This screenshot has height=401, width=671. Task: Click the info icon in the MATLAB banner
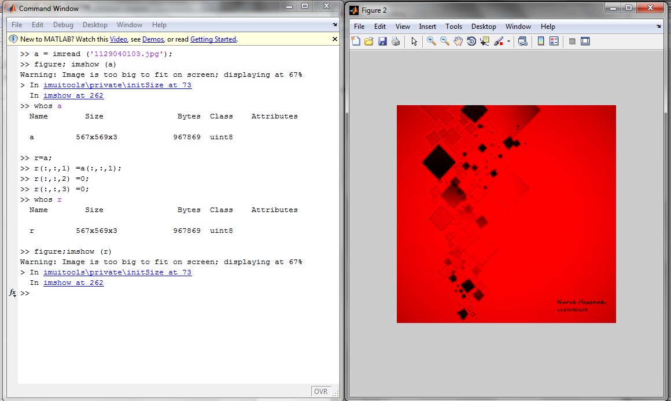13,39
